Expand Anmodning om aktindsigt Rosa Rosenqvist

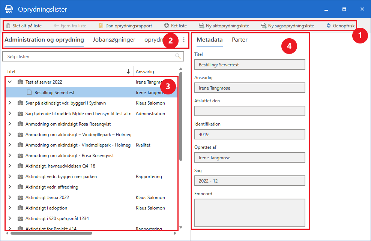coord(10,124)
